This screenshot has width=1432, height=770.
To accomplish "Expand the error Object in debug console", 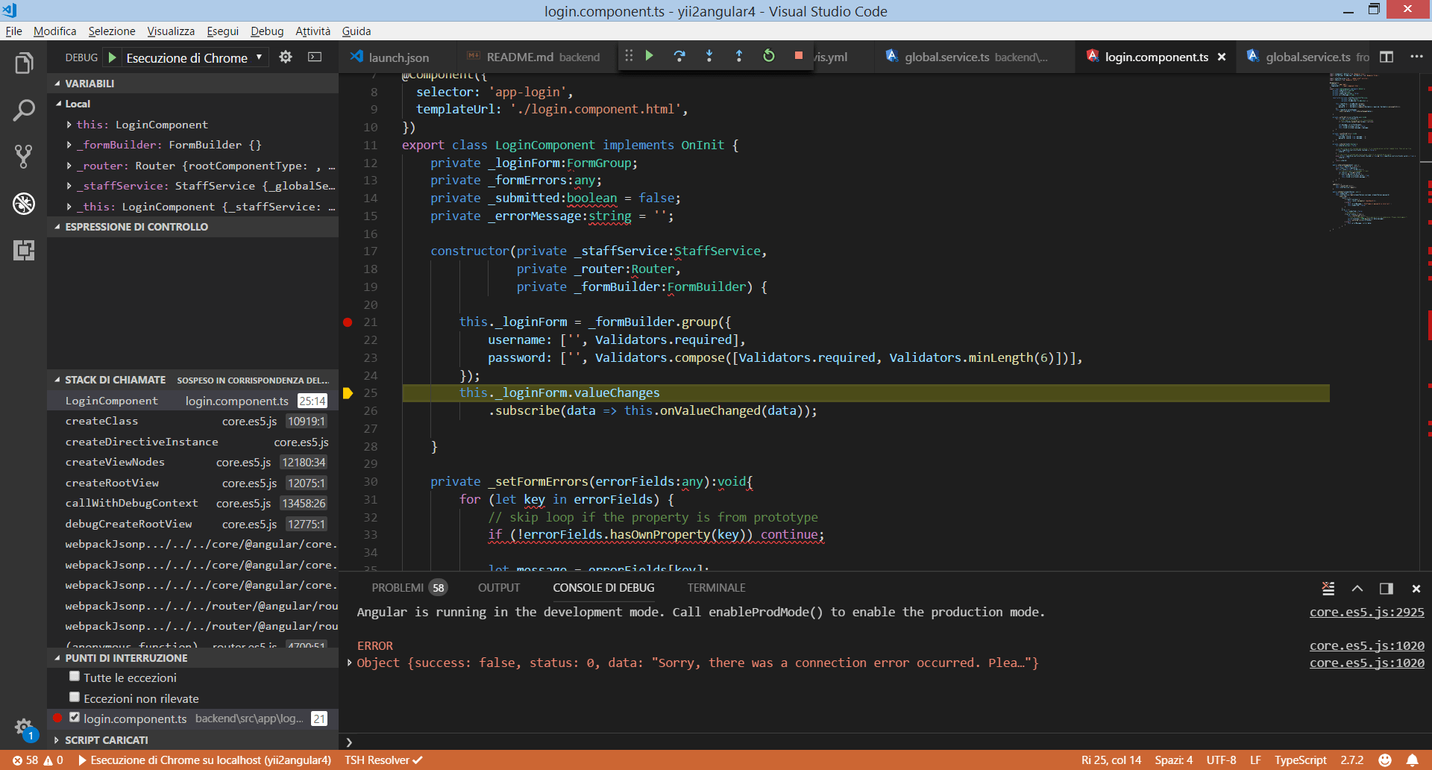I will tap(349, 663).
